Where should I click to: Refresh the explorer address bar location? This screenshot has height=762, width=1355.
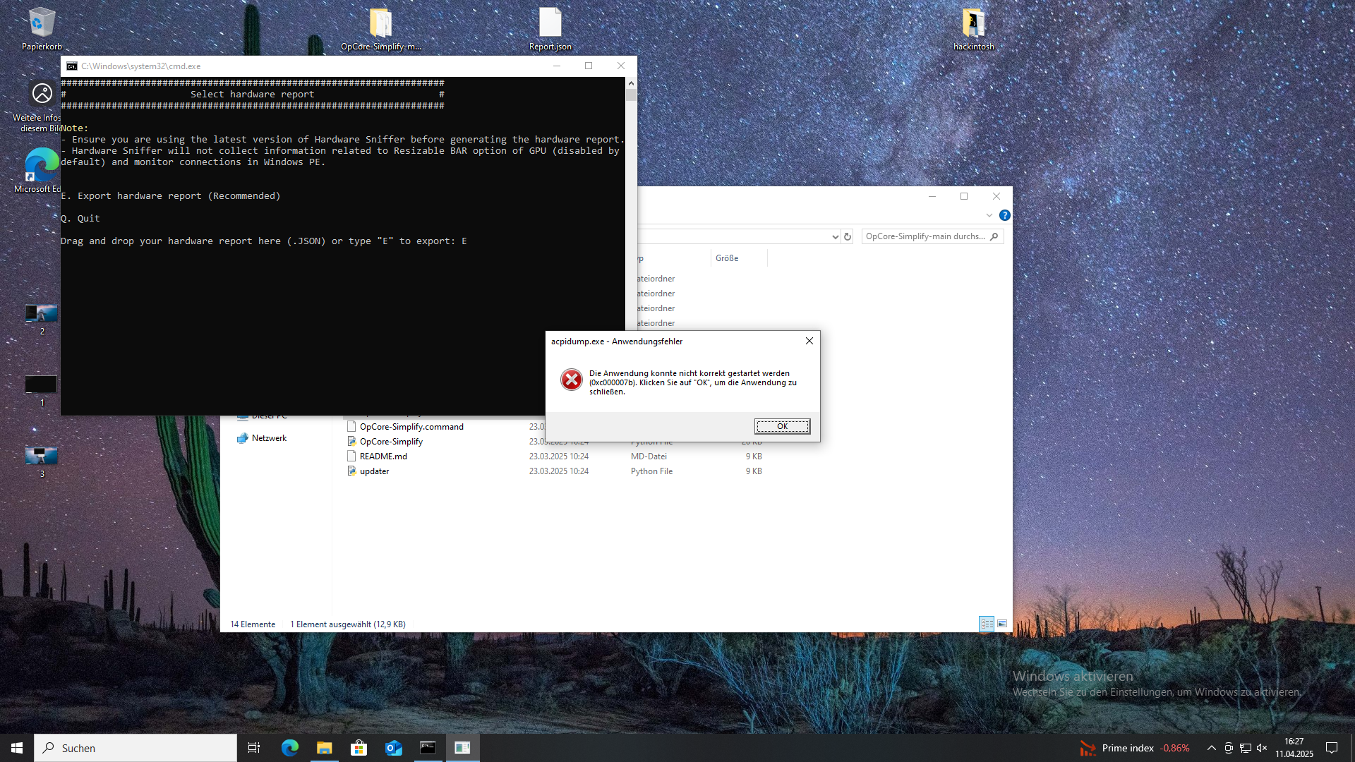tap(848, 236)
